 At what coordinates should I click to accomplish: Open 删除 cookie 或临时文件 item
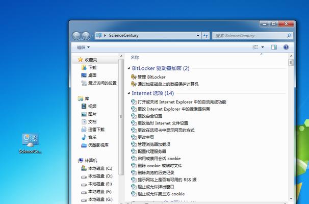(157, 166)
